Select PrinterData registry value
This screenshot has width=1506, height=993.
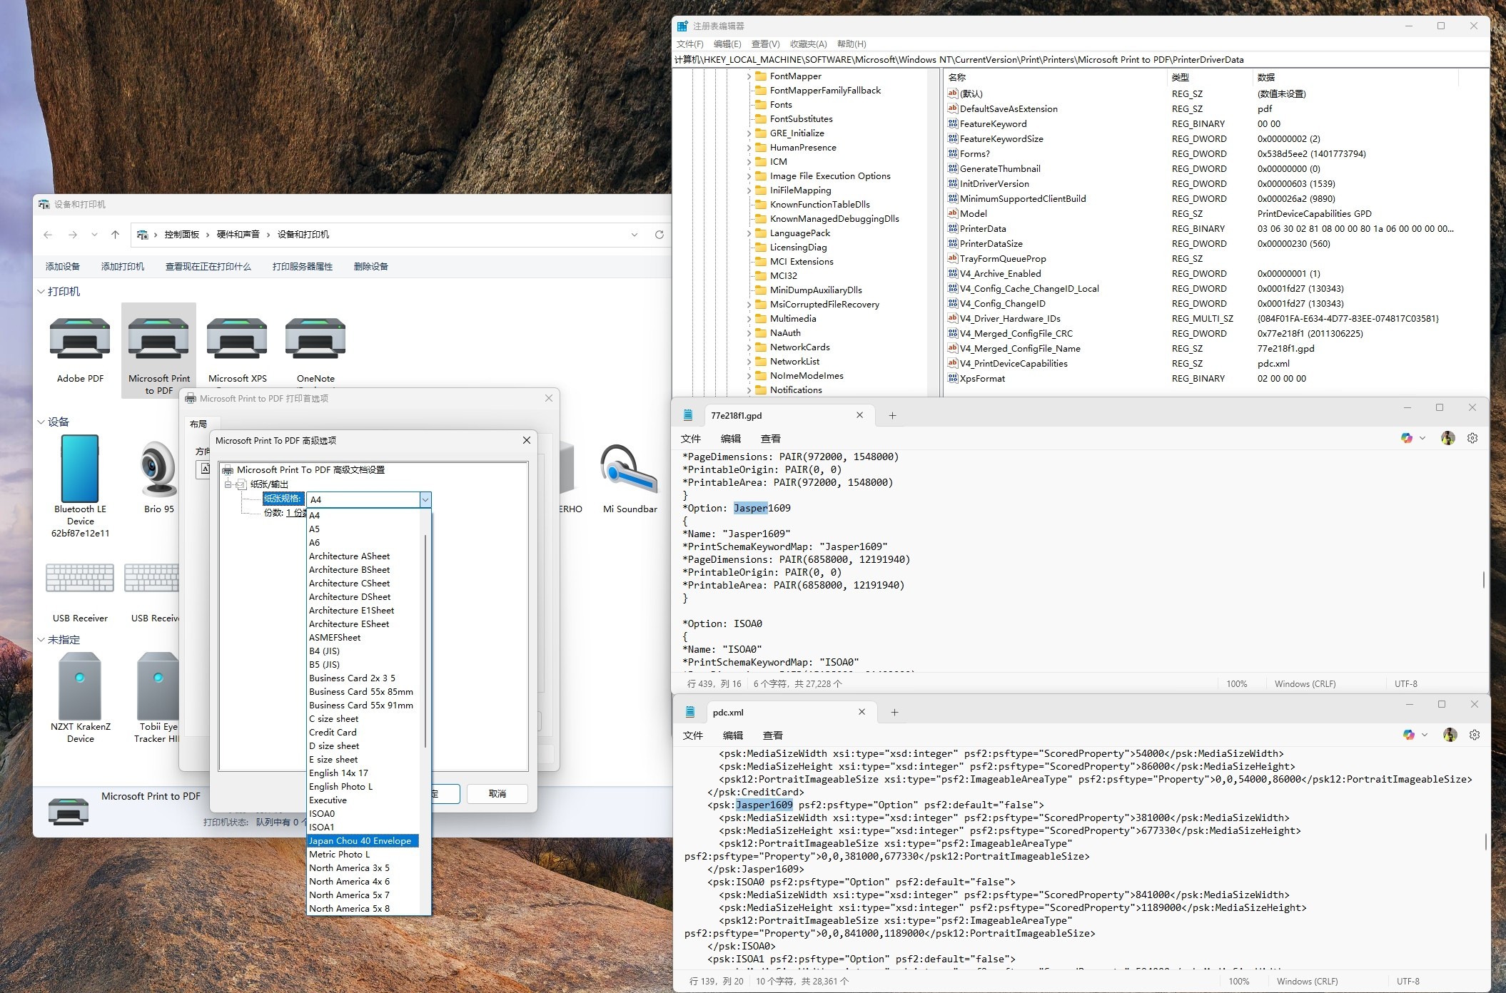click(x=982, y=228)
